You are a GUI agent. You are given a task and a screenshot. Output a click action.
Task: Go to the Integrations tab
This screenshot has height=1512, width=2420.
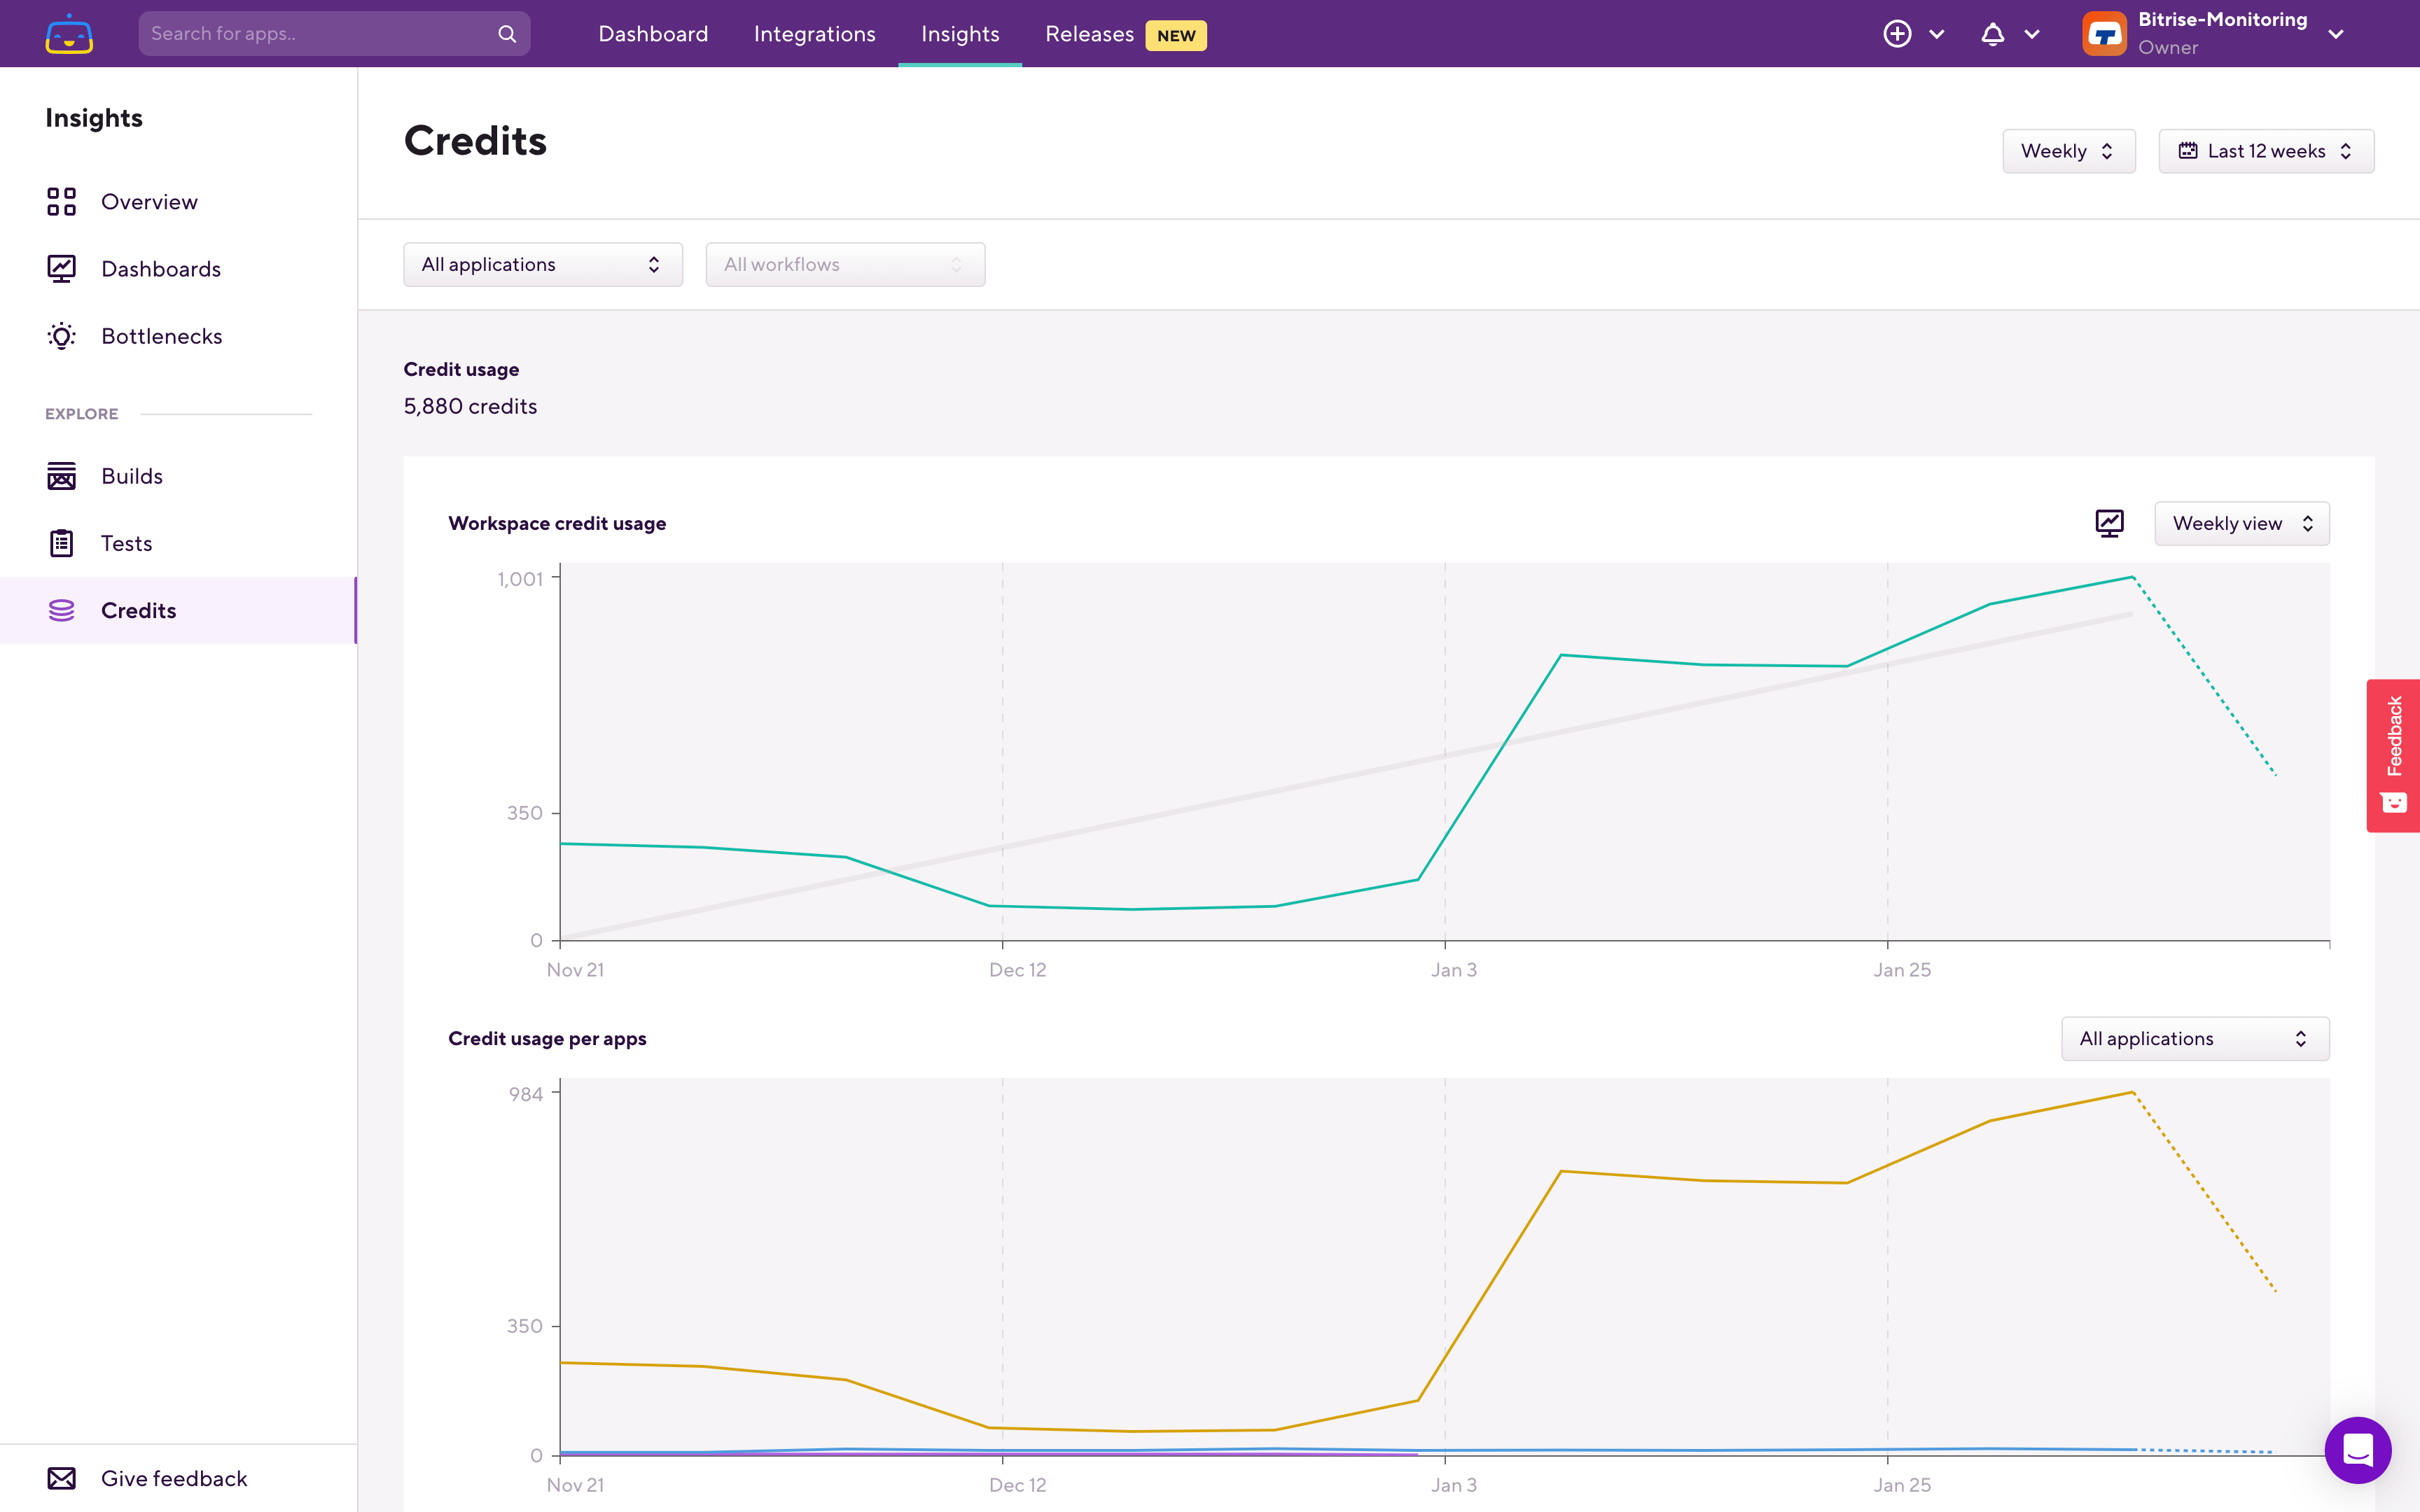[814, 34]
